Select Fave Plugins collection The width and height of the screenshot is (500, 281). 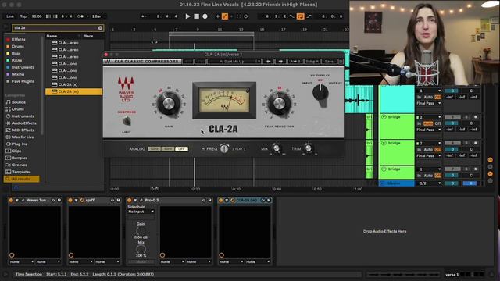23,81
